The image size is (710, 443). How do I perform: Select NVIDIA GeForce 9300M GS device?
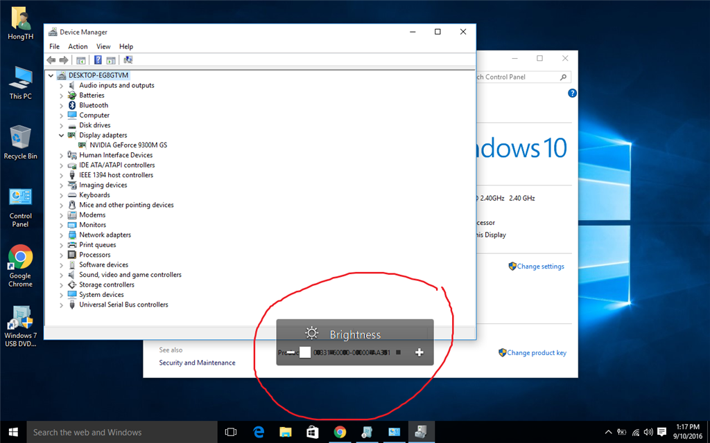(x=128, y=145)
